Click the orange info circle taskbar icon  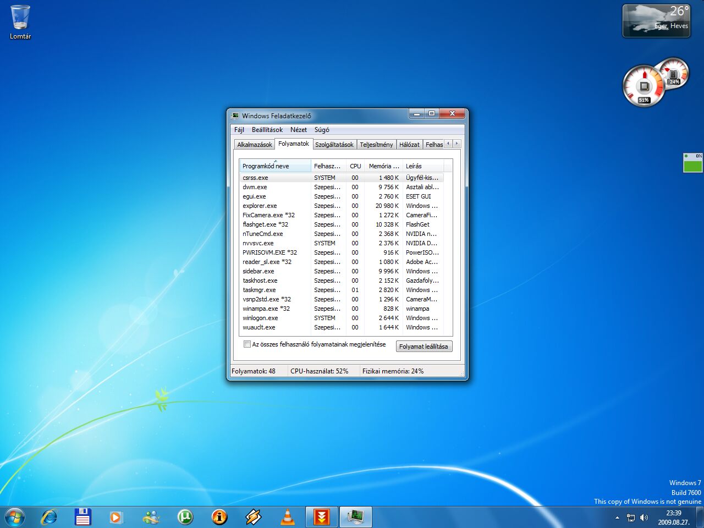219,517
